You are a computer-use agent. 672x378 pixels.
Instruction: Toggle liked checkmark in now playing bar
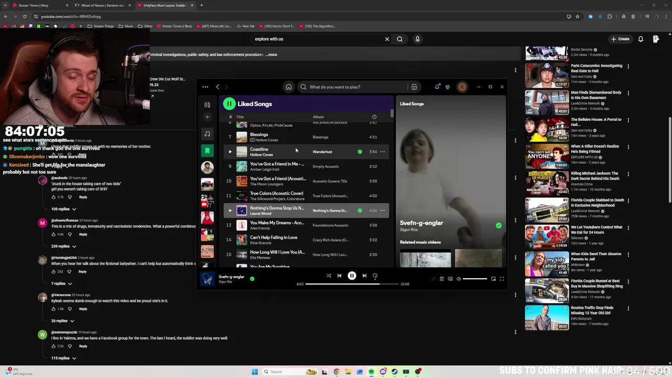(x=252, y=279)
